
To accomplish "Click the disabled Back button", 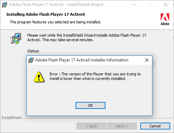I will (92, 126).
